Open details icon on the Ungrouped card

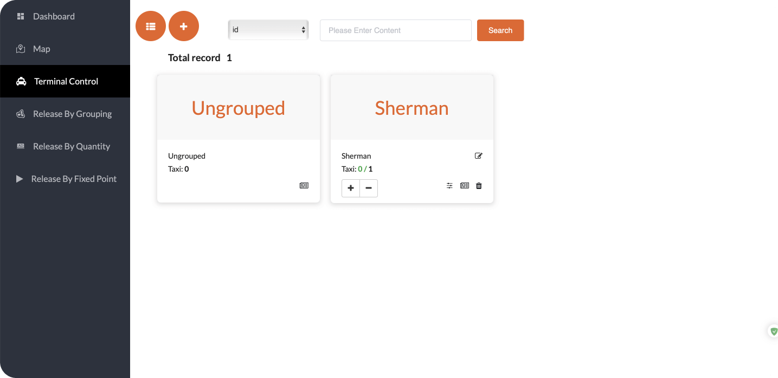tap(304, 185)
